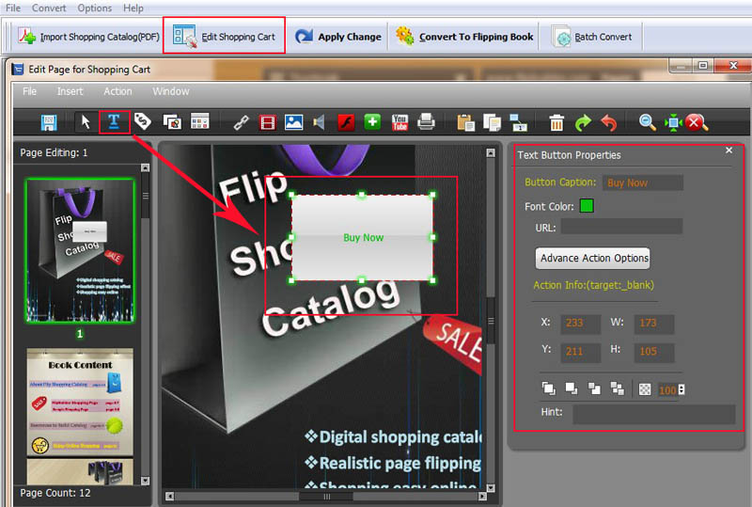Delete selection with trash can icon

pyautogui.click(x=556, y=123)
